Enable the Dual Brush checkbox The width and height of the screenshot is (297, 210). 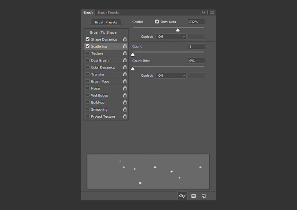point(87,60)
